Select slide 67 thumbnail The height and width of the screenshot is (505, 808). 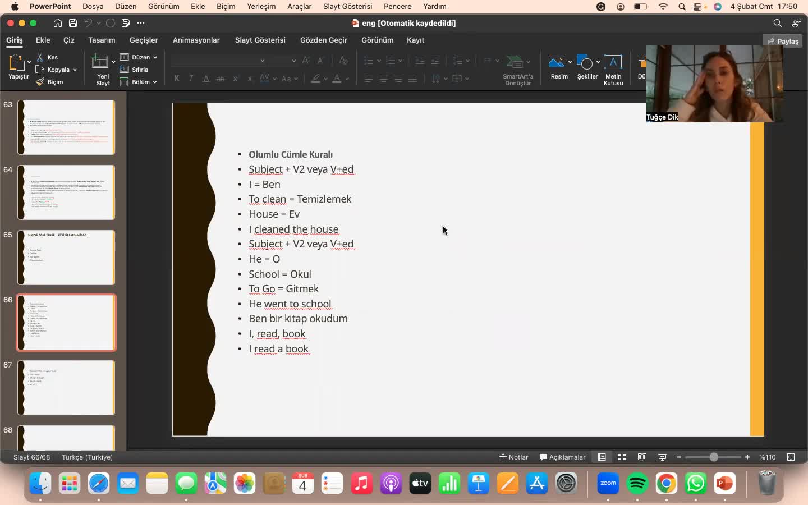point(66,388)
